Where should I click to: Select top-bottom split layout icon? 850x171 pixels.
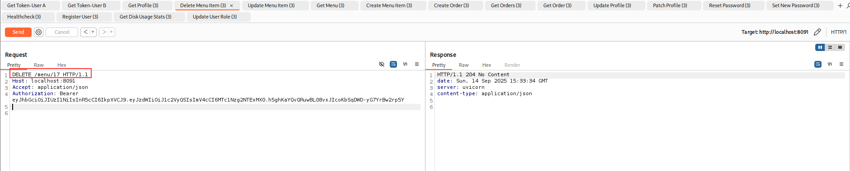(830, 47)
